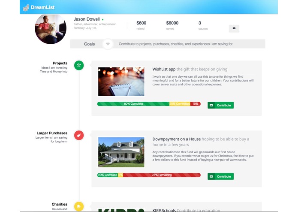Click the Jason Dowell name
Screen dimensions: 298x212
87,19
